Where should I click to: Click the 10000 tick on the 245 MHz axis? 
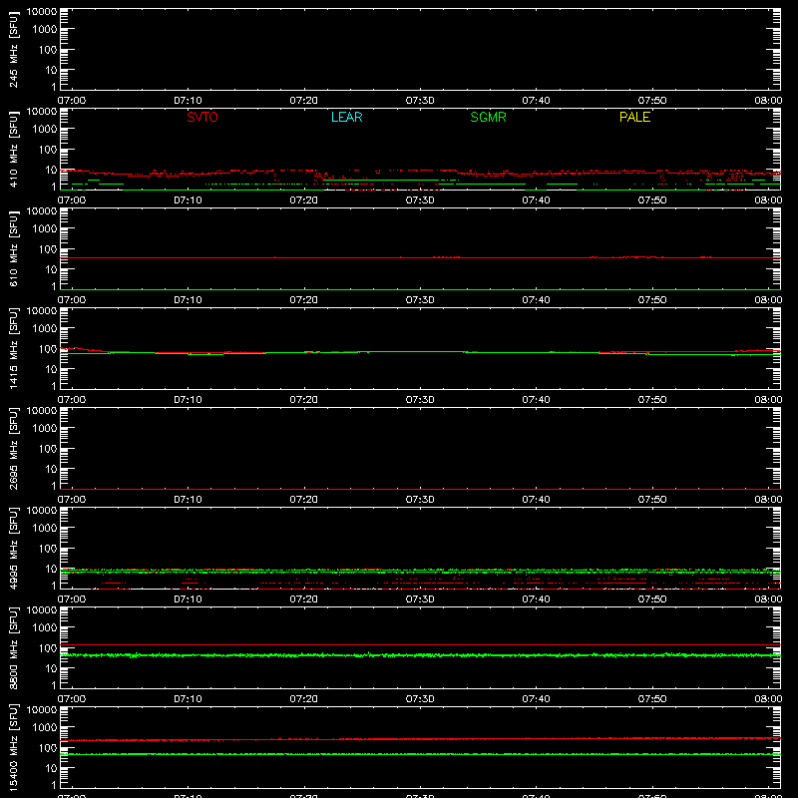click(x=42, y=12)
